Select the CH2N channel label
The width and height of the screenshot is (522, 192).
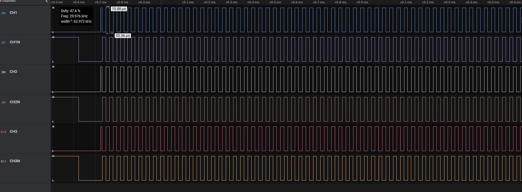point(15,102)
